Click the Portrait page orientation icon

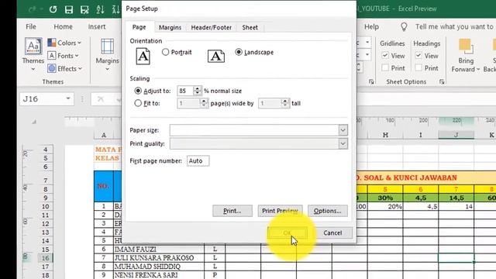point(143,56)
